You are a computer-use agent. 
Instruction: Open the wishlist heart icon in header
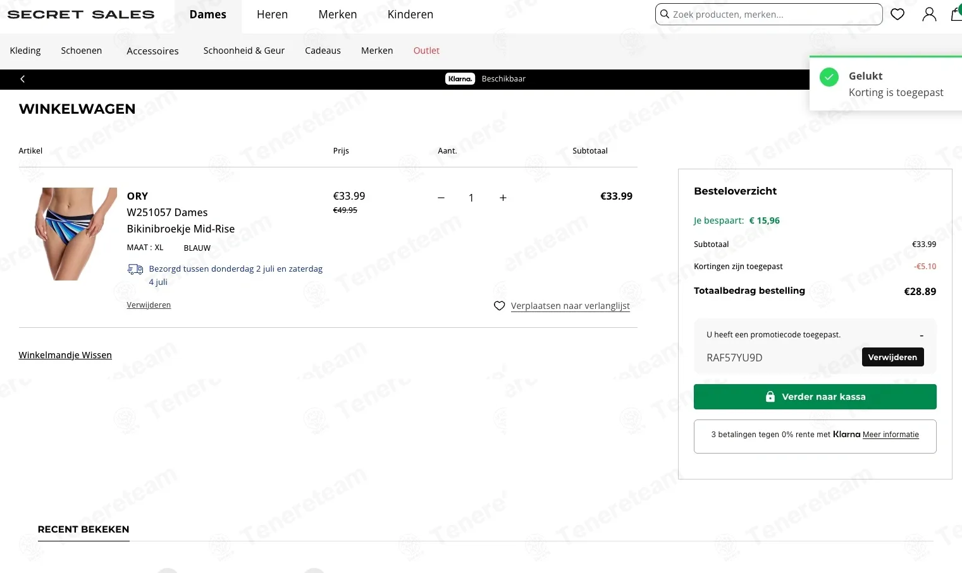(897, 14)
